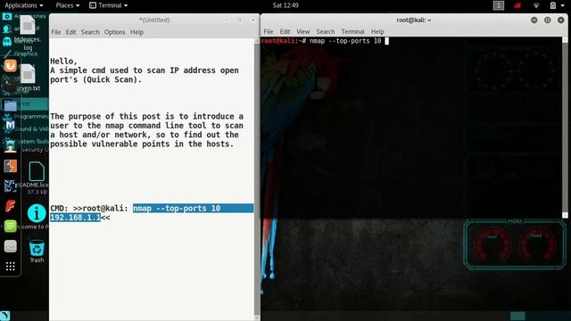Open Terminal menu in the terminal window
Screen dimensions: 571x321
click(352, 32)
